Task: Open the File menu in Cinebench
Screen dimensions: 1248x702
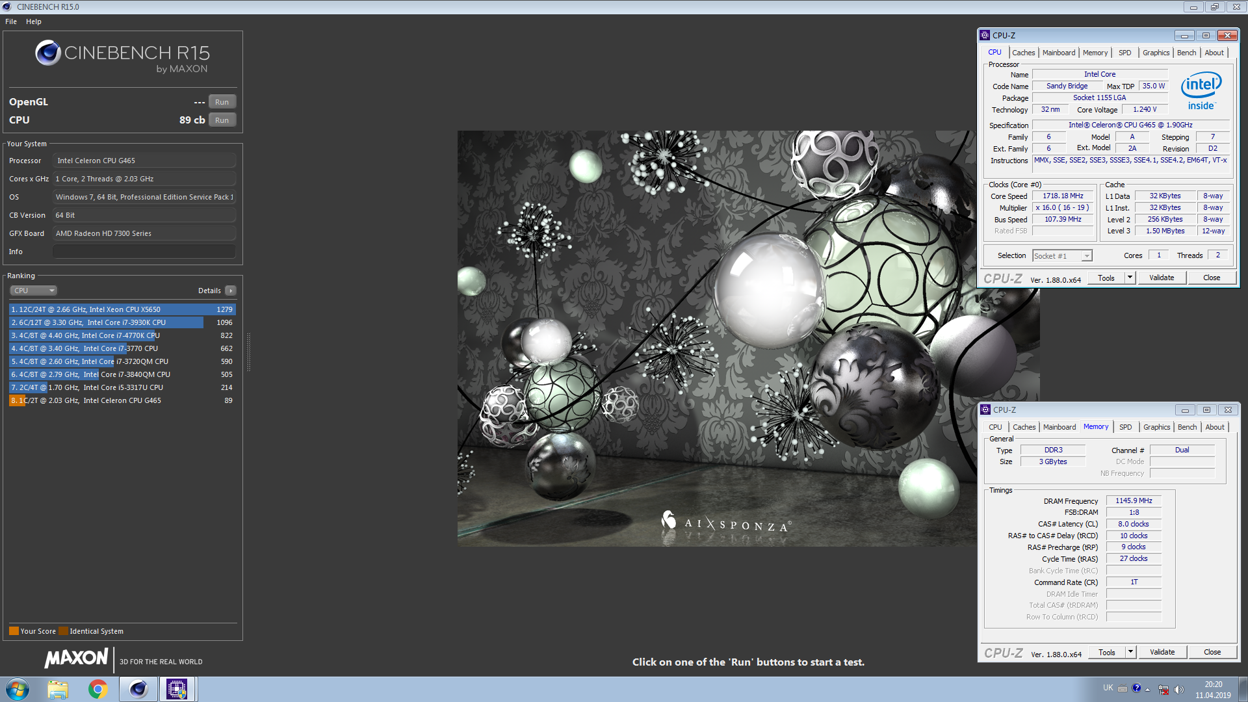Action: point(11,21)
